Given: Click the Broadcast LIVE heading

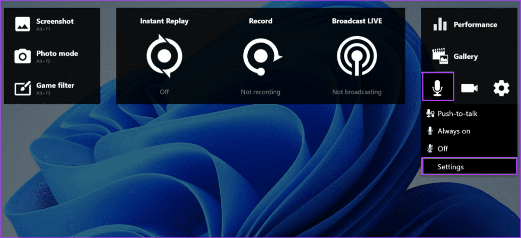Looking at the screenshot, I should [x=357, y=21].
